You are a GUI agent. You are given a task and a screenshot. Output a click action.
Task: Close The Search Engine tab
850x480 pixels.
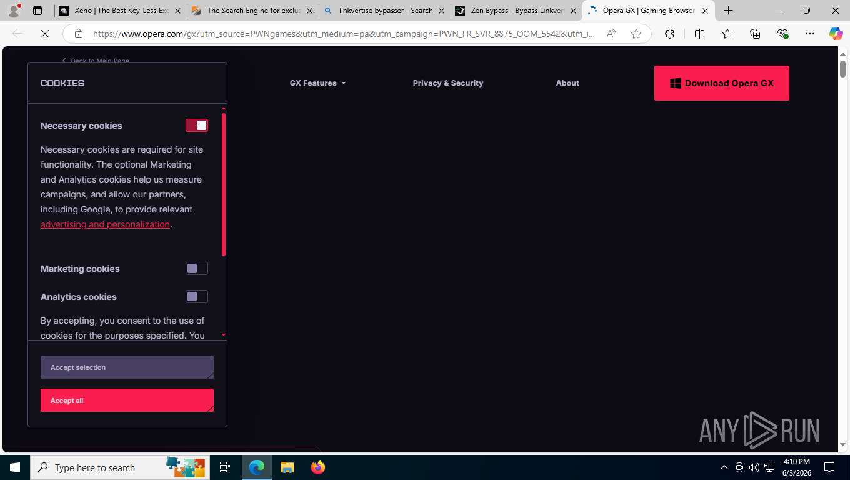(x=309, y=11)
